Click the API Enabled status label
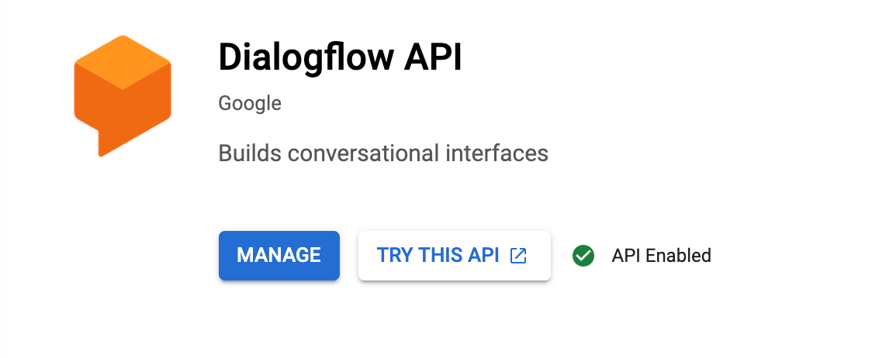Viewport: 872px width, 358px height. click(661, 256)
